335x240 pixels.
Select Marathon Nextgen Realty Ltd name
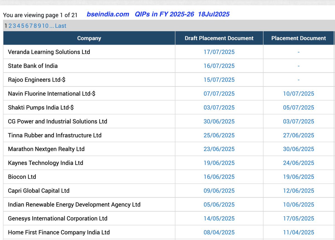pyautogui.click(x=46, y=149)
